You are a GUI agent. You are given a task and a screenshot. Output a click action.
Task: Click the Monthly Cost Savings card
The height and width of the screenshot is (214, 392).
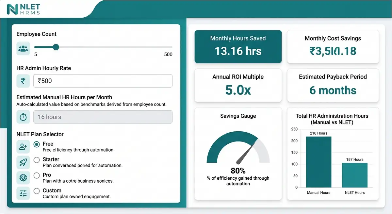pyautogui.click(x=333, y=47)
